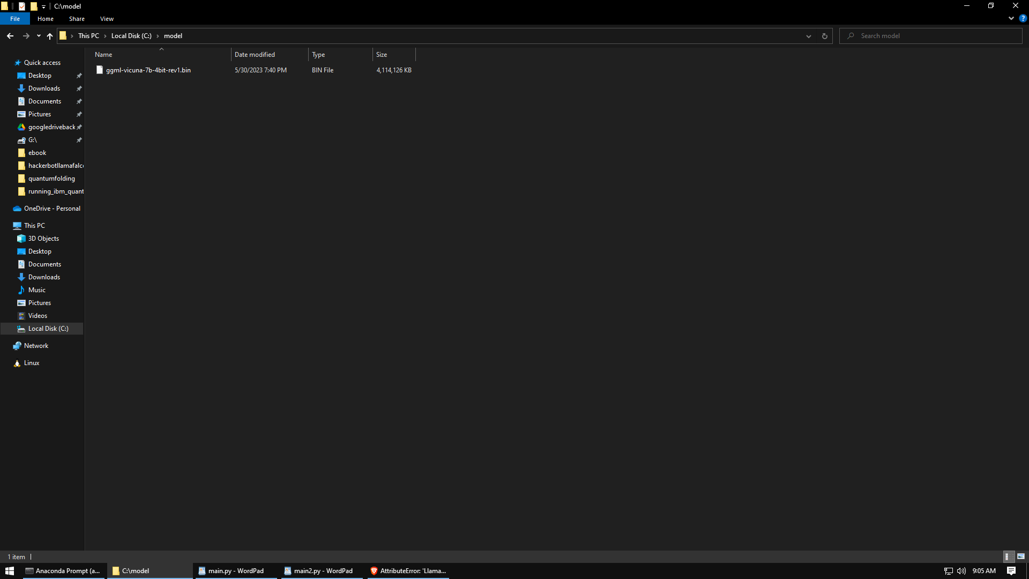Viewport: 1029px width, 579px height.
Task: Navigate back using the back arrow
Action: (x=10, y=35)
